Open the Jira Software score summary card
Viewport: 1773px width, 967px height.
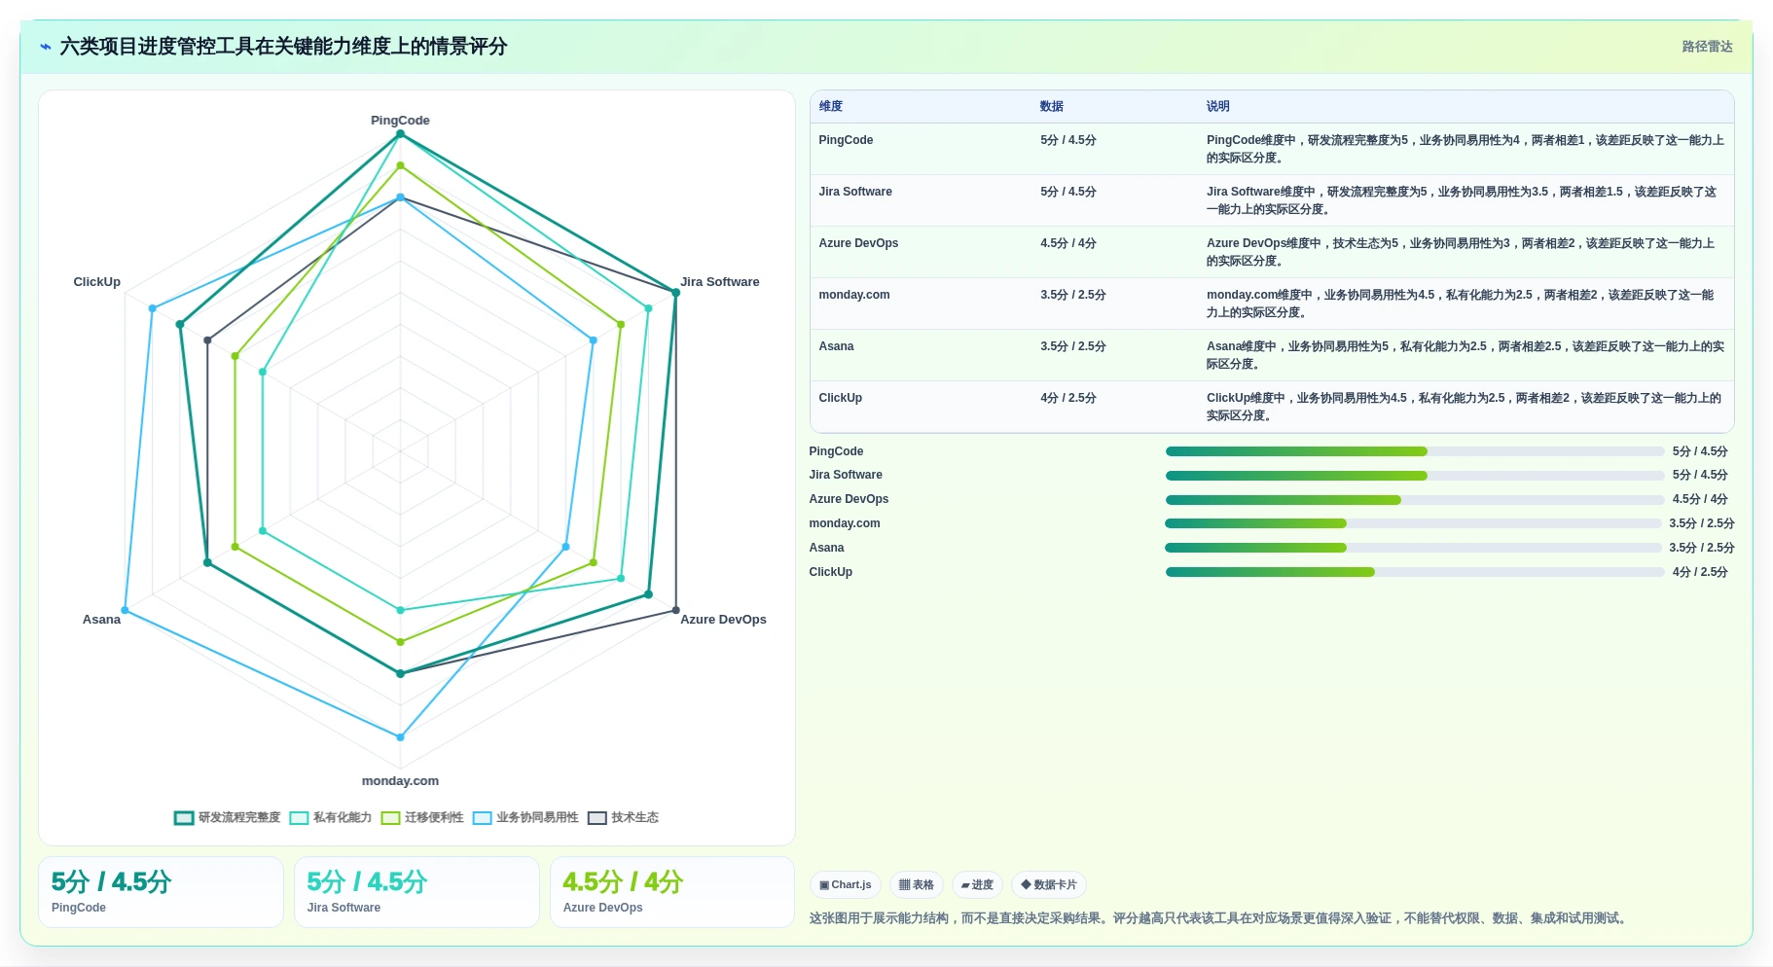coord(416,892)
